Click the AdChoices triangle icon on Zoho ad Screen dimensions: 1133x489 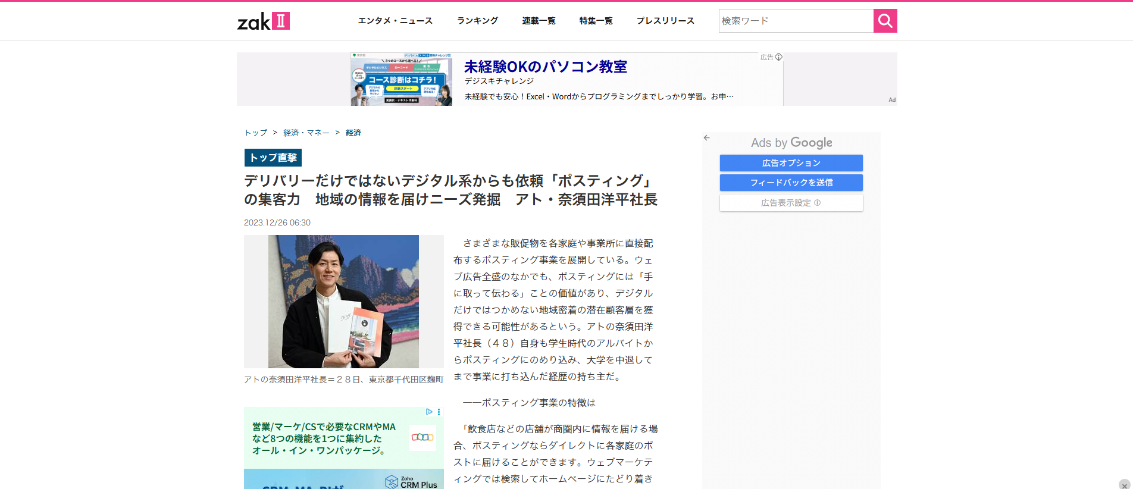pos(429,412)
